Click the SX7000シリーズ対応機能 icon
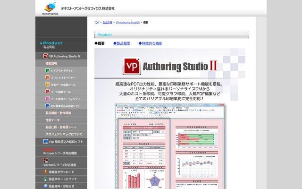Viewport: 302px width, 189px height. [x=46, y=160]
